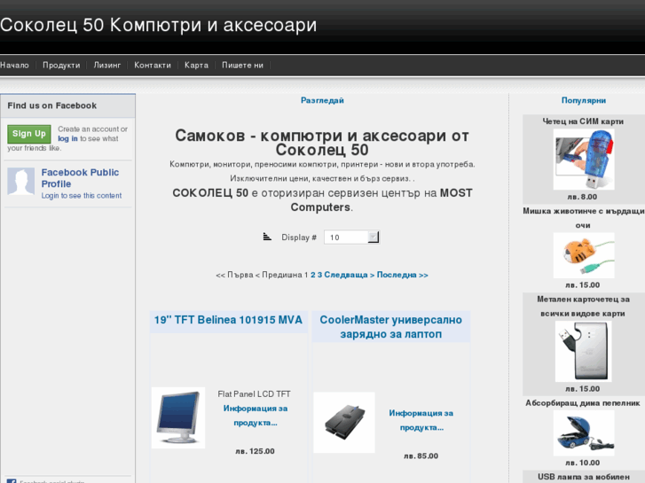Open the 19'' TFT Belinea 101915 MVA title
Screen dimensions: 645x483
pyautogui.click(x=228, y=320)
